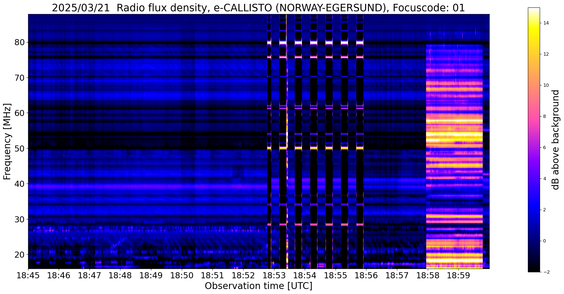Click the "Frequency [MHz]" axis label
564x294 pixels.
tap(7, 142)
